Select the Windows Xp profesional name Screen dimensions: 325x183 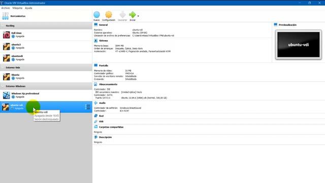[25, 94]
